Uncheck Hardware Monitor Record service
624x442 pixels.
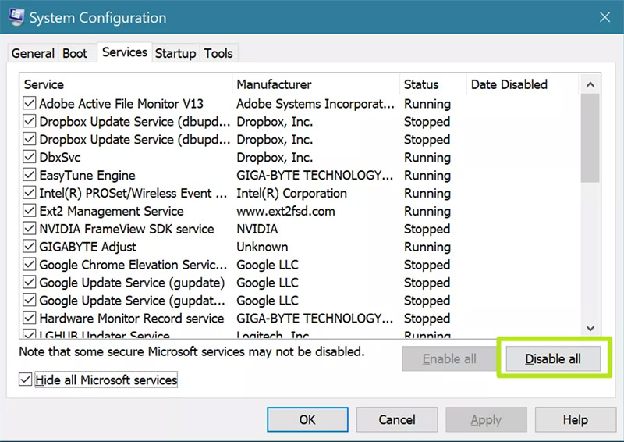click(x=29, y=318)
